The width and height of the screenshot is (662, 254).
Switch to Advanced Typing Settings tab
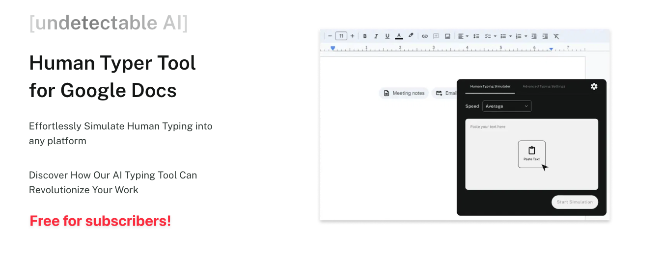pos(544,86)
